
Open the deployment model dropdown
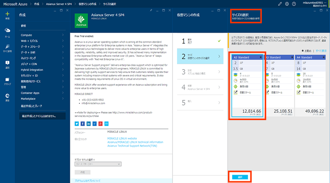point(98,164)
